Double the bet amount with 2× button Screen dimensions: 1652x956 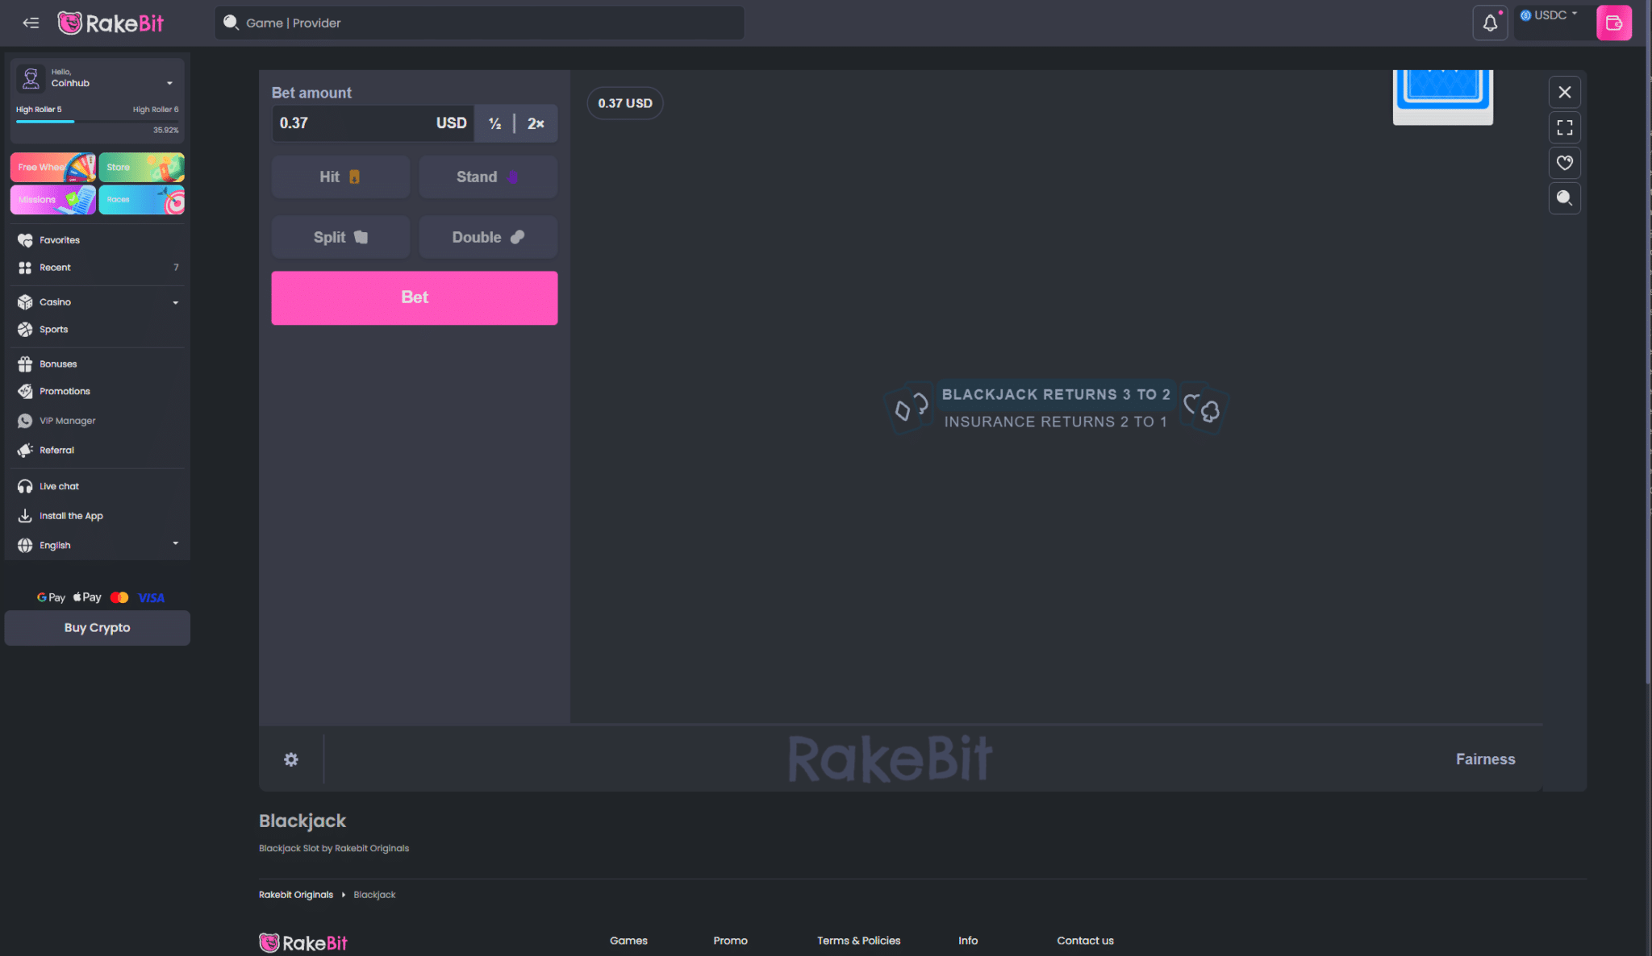coord(536,123)
